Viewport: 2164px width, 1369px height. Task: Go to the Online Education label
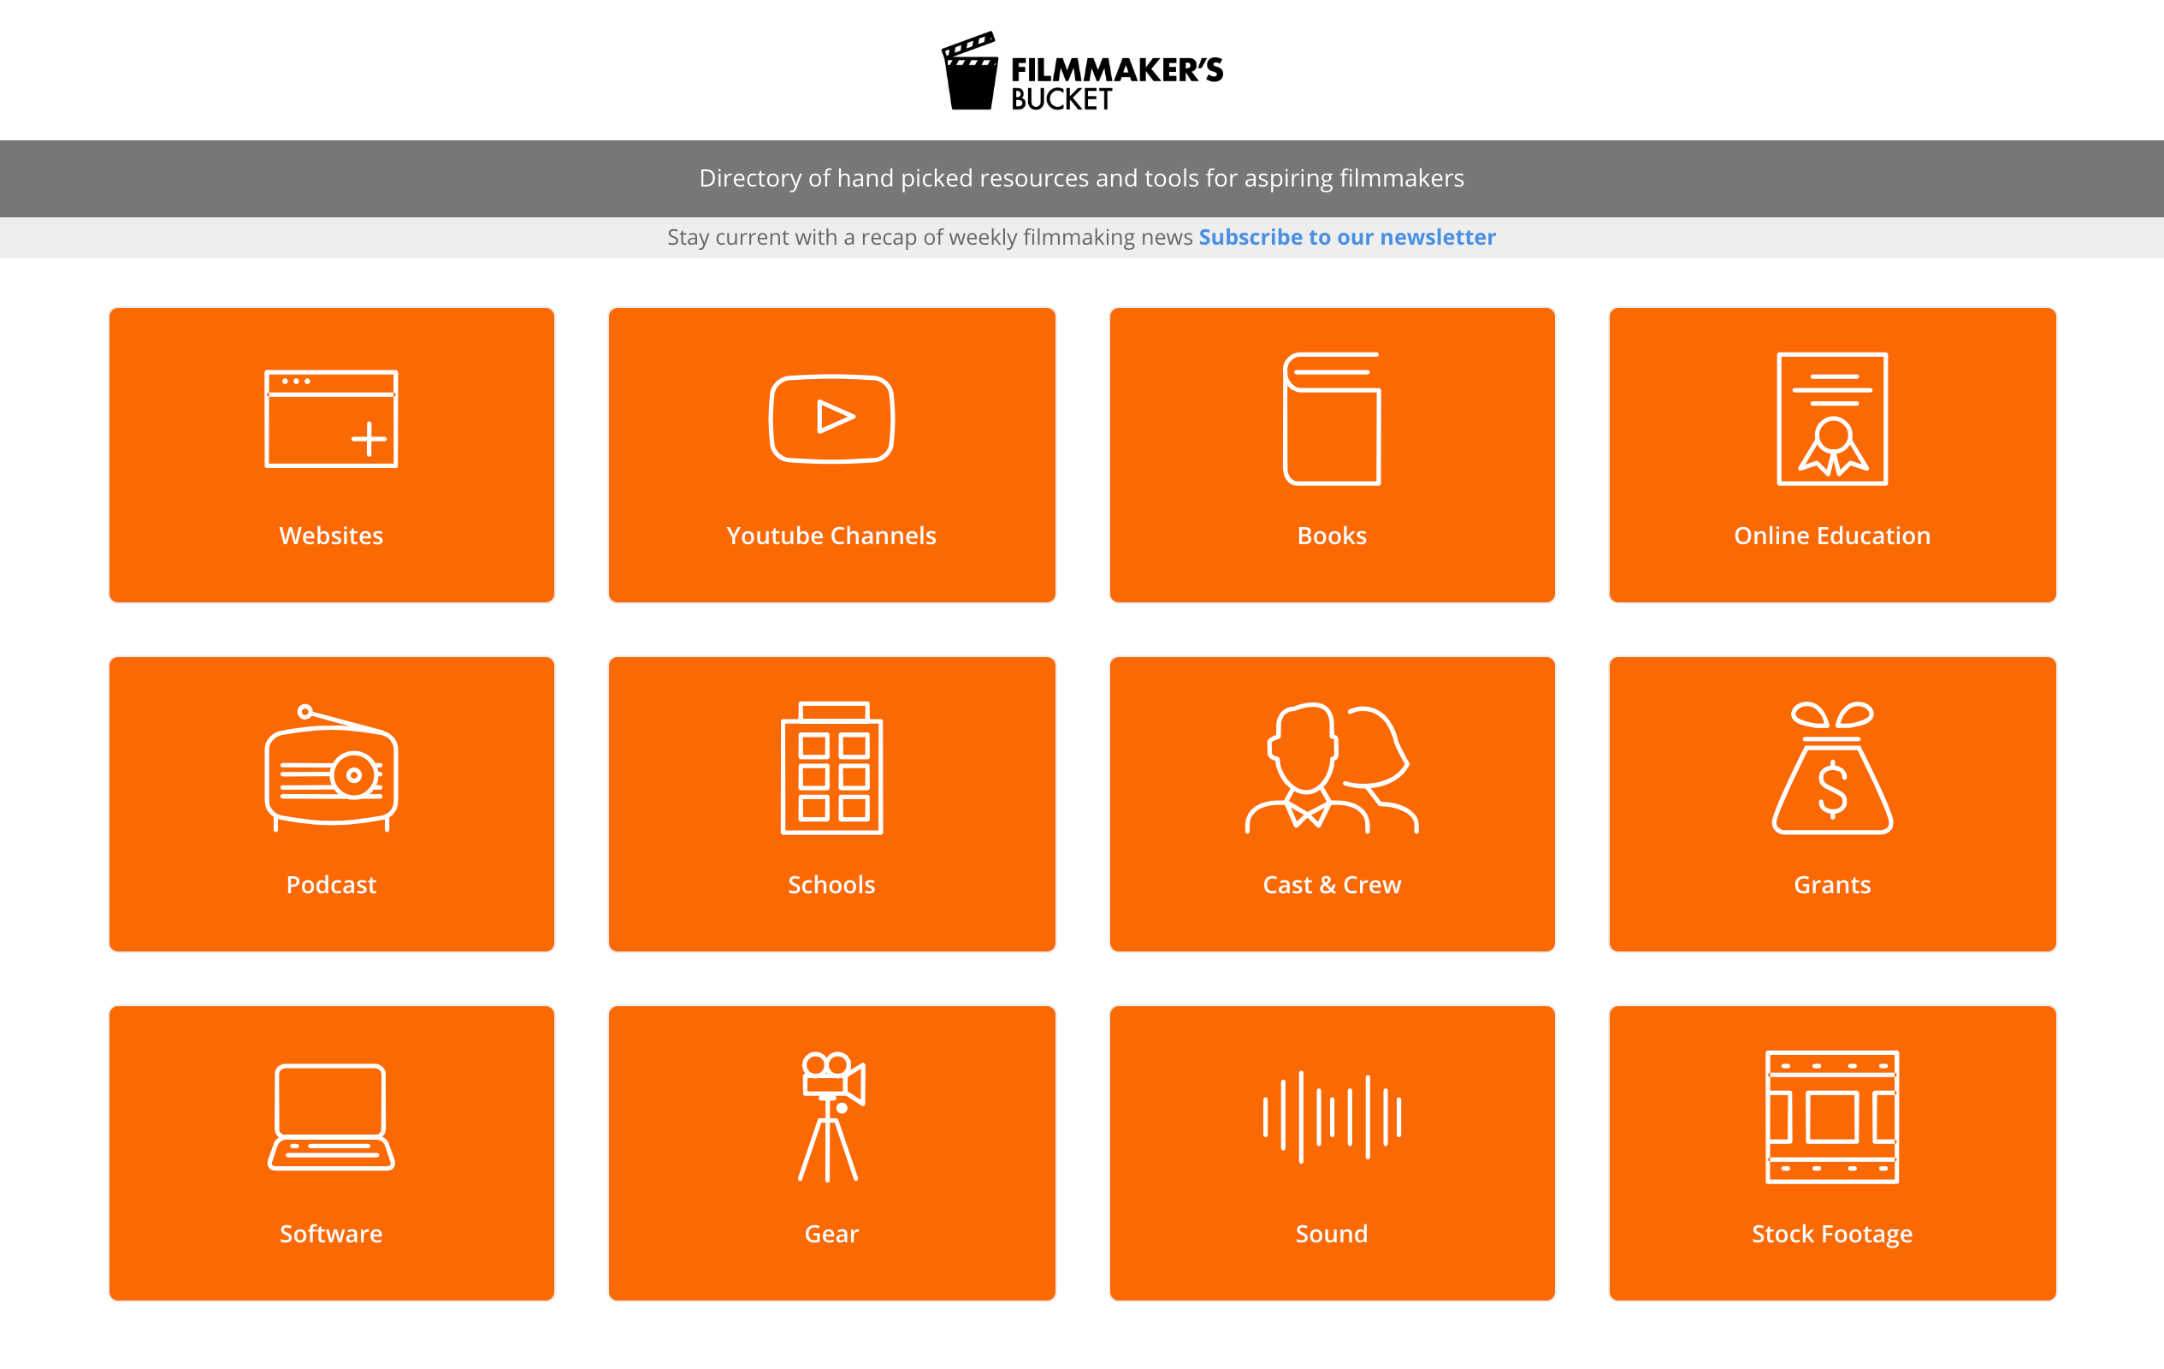tap(1831, 536)
